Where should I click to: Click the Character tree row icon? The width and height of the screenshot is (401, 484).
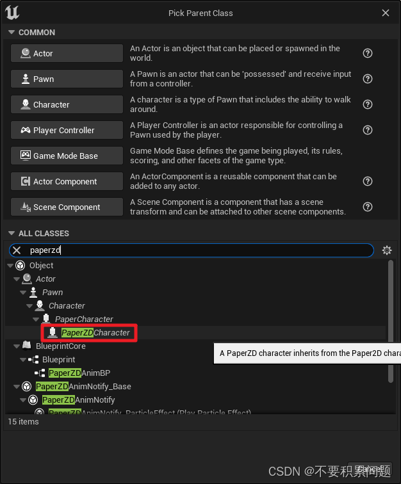point(40,305)
